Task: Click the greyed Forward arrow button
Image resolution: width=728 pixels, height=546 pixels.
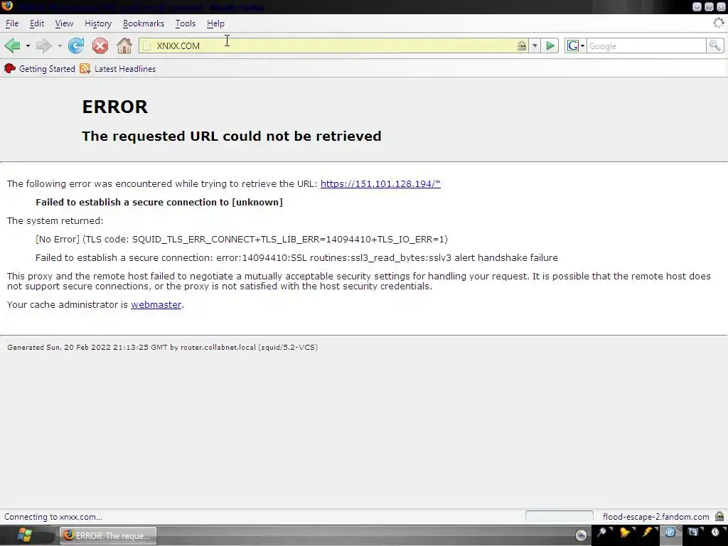Action: (x=43, y=45)
